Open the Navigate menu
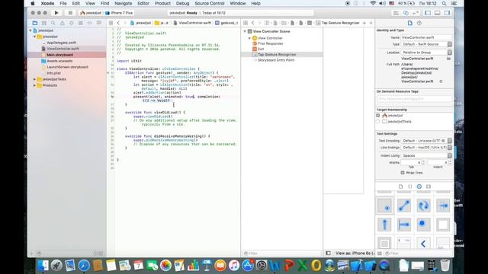The image size is (488, 274). (123, 3)
